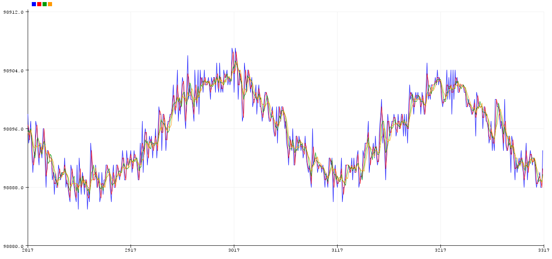This screenshot has width=552, height=259.
Task: Click the red series legend square
Action: (x=39, y=4)
